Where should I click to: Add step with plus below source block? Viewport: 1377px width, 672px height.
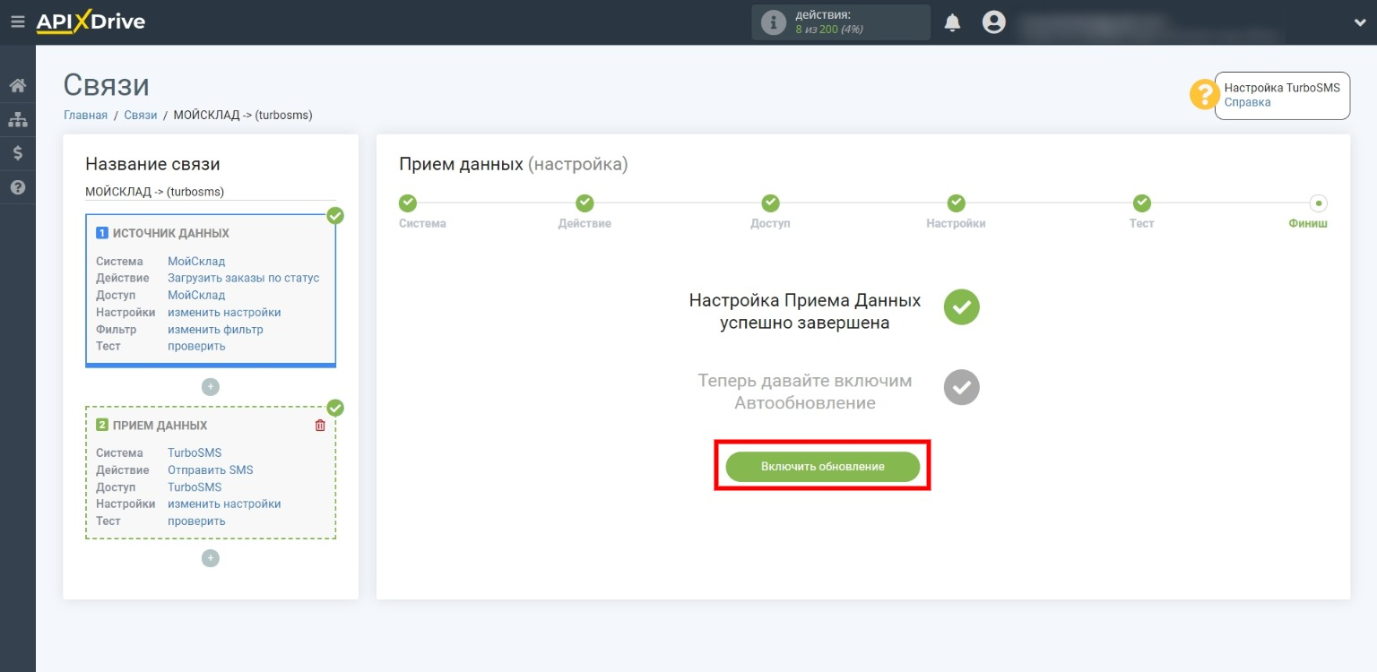tap(211, 387)
